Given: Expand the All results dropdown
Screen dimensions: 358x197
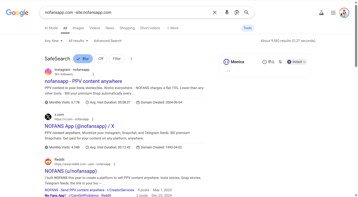Looking at the screenshot, I should [78, 41].
